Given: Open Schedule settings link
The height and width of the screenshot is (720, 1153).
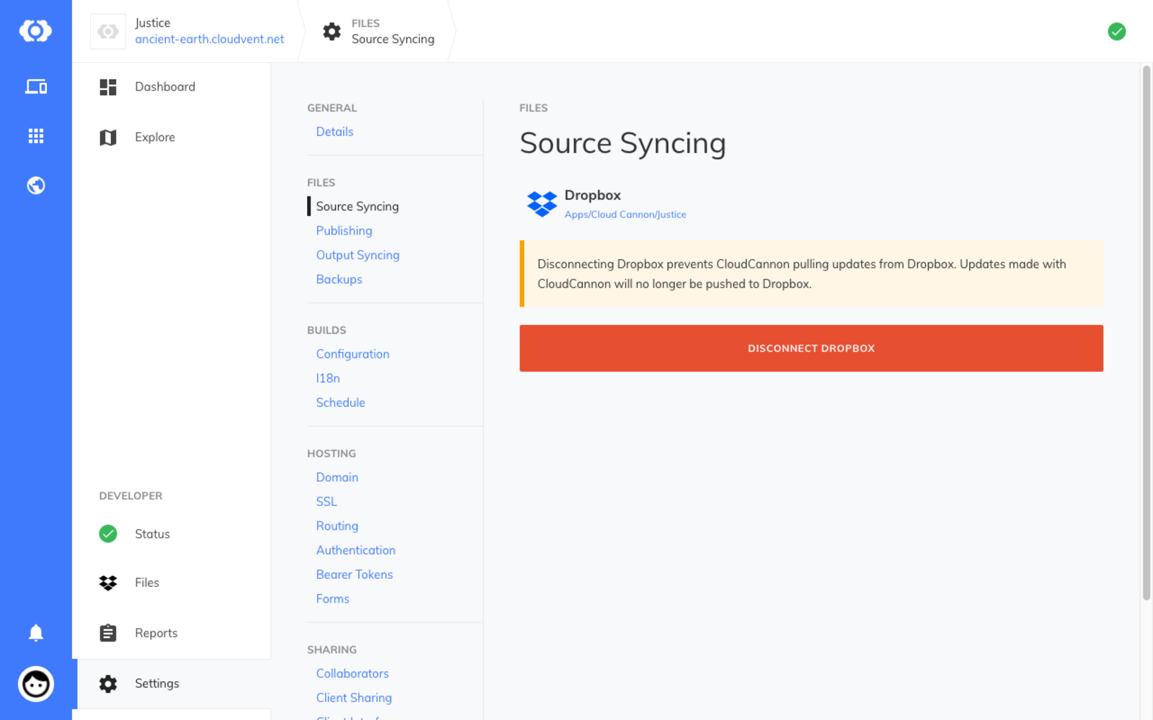Looking at the screenshot, I should click(x=340, y=403).
